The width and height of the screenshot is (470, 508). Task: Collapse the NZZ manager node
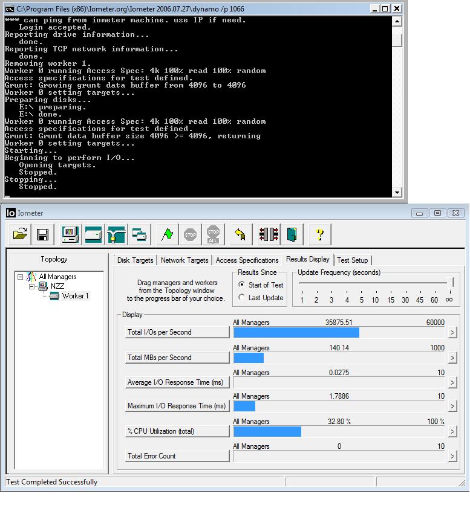32,286
